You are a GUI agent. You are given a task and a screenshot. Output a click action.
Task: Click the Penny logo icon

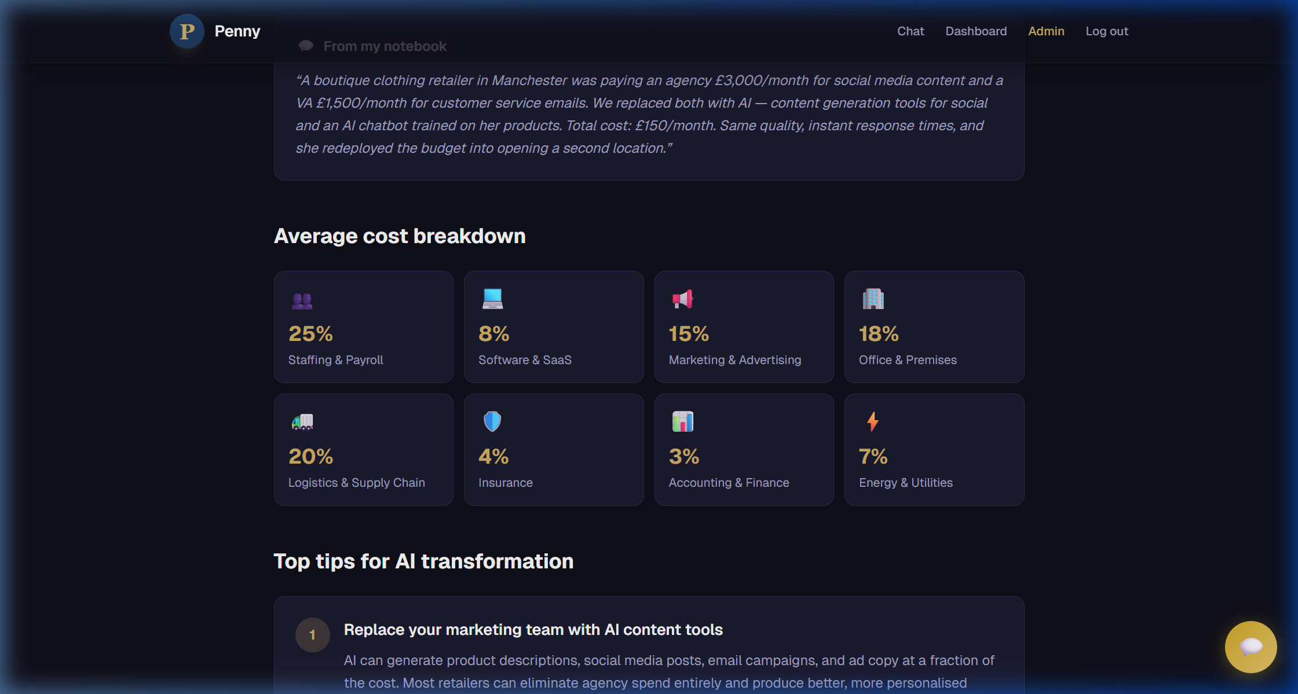(187, 31)
